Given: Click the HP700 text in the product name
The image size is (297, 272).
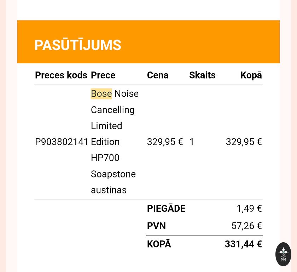Looking at the screenshot, I should [x=105, y=158].
